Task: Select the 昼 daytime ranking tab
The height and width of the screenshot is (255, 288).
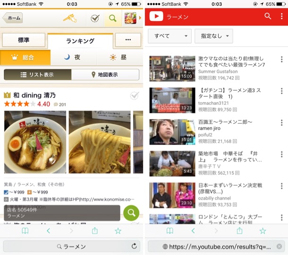Action: pyautogui.click(x=119, y=58)
